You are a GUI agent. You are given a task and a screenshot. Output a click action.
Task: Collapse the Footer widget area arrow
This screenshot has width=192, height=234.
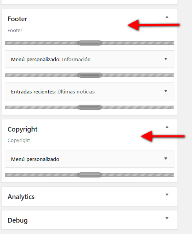point(167,17)
